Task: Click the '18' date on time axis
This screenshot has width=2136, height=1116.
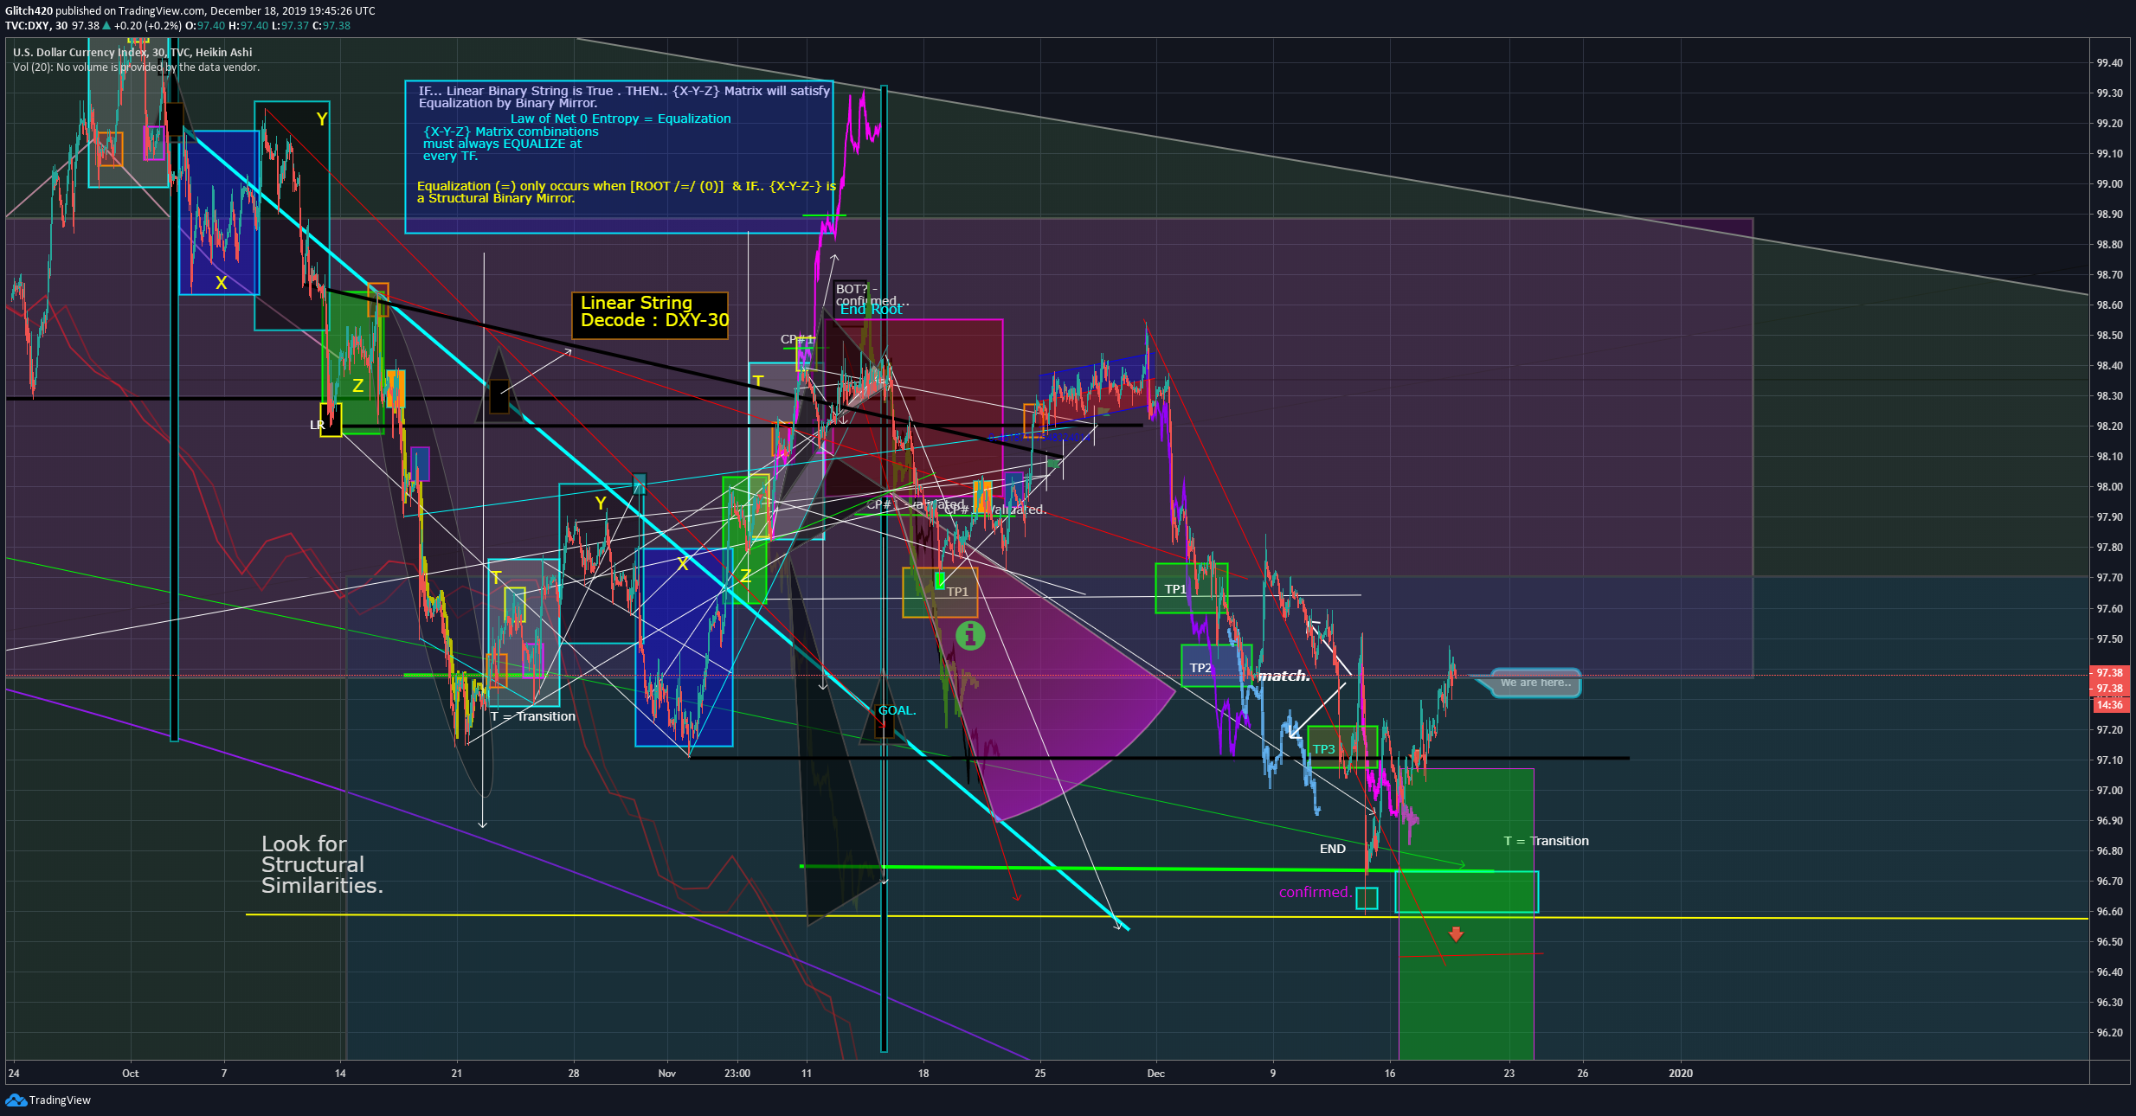Action: coord(923,1074)
